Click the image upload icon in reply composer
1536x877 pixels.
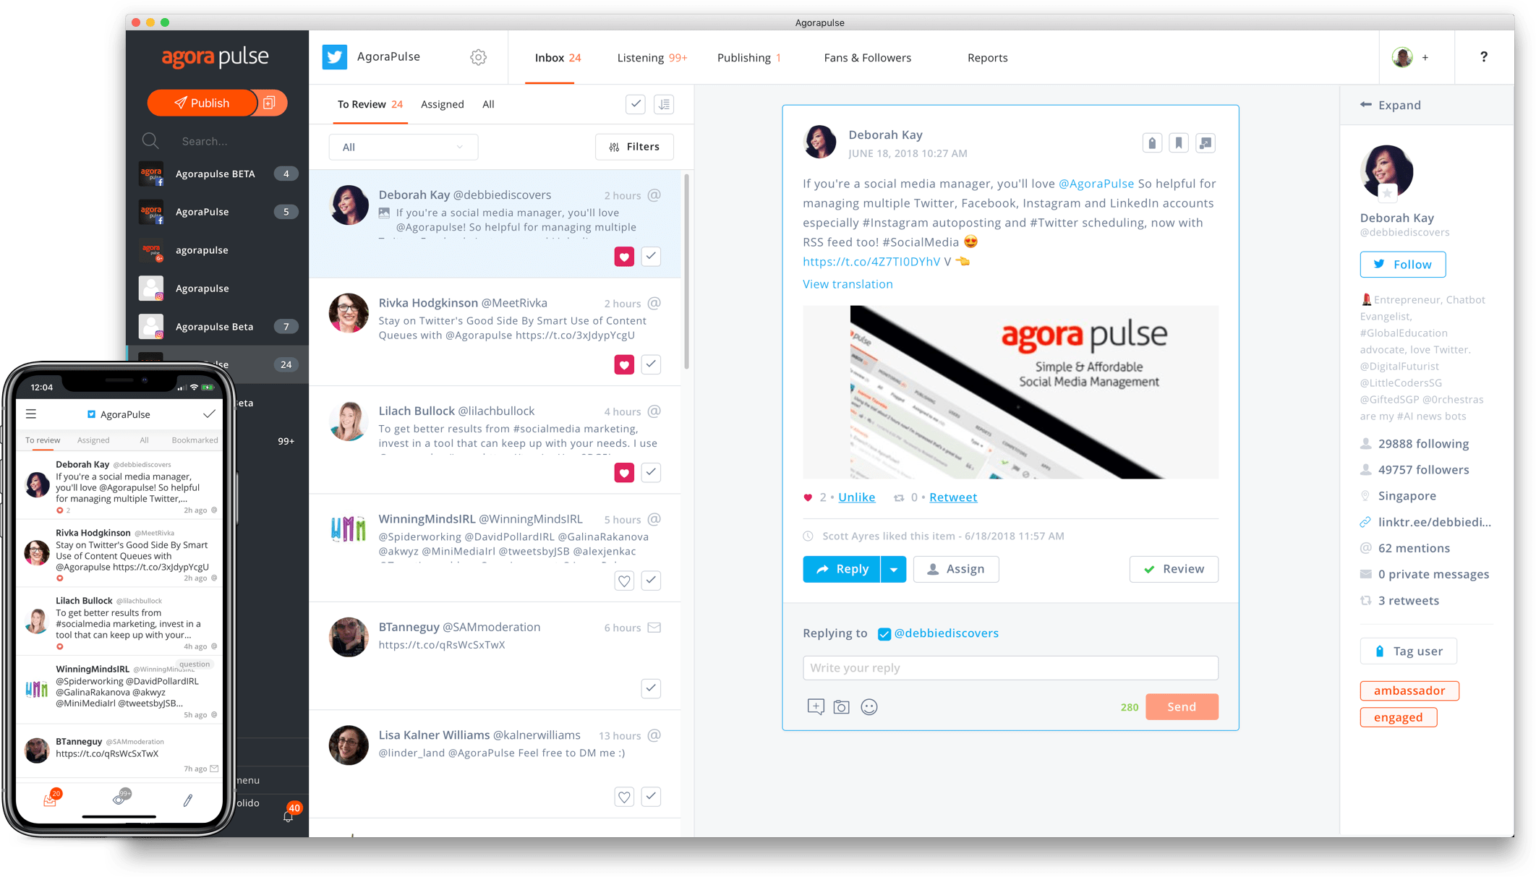[842, 706]
